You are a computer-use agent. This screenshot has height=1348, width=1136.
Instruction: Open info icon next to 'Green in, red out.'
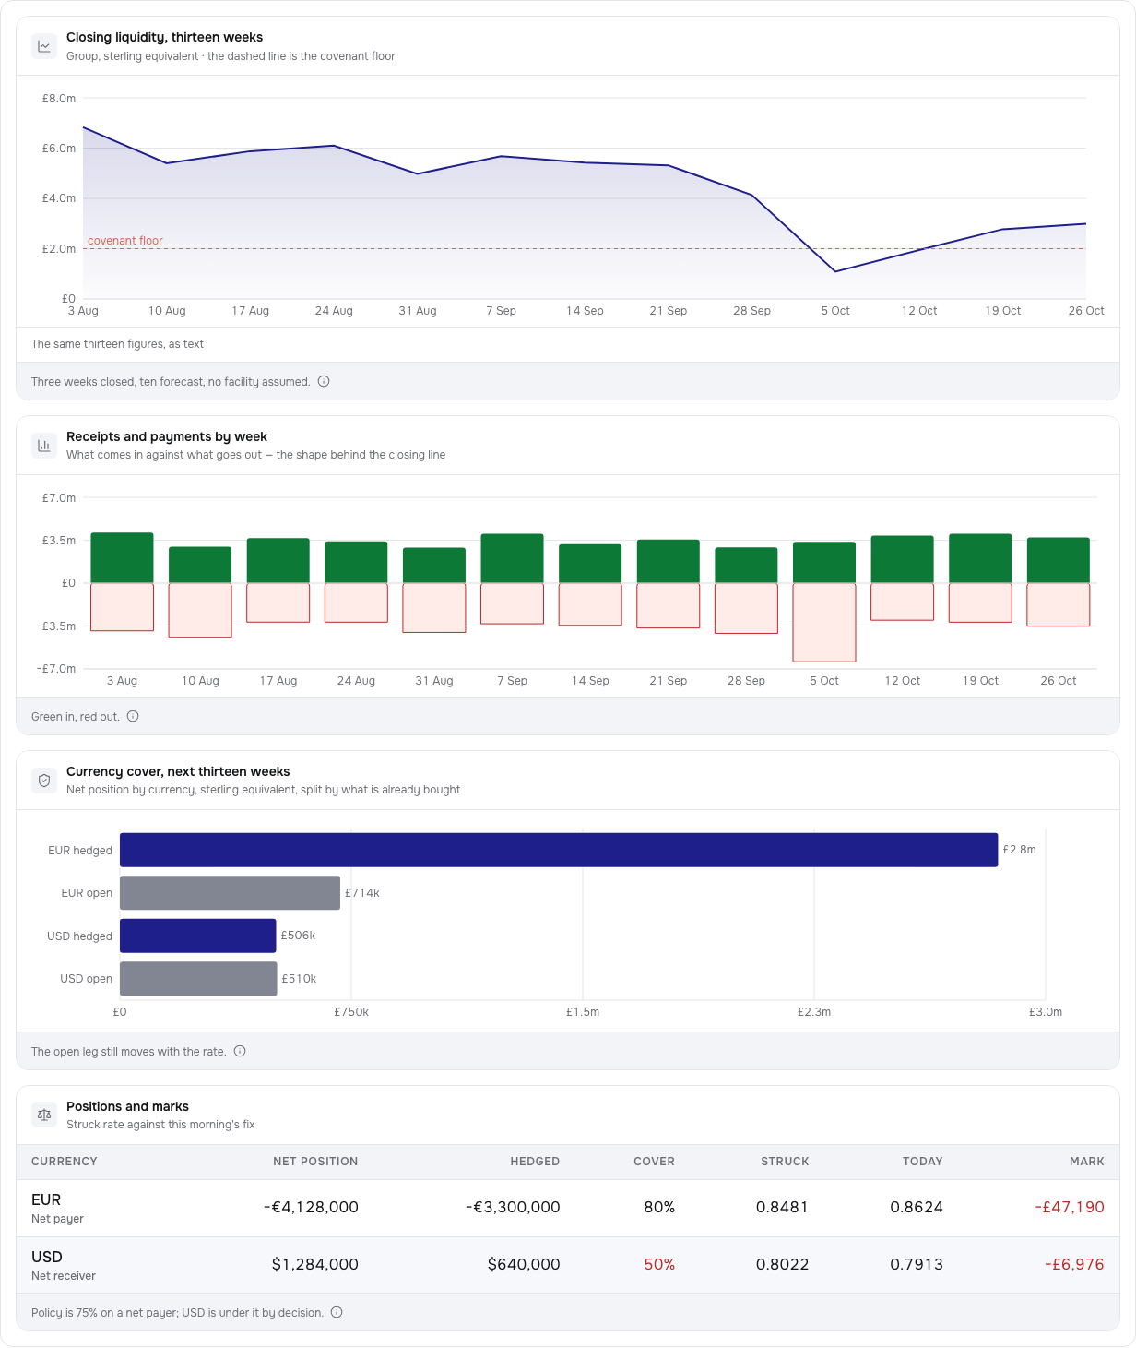tap(133, 716)
